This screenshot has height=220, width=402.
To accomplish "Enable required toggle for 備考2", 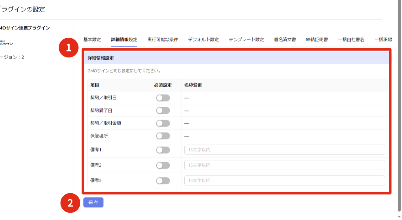I will point(163,165).
